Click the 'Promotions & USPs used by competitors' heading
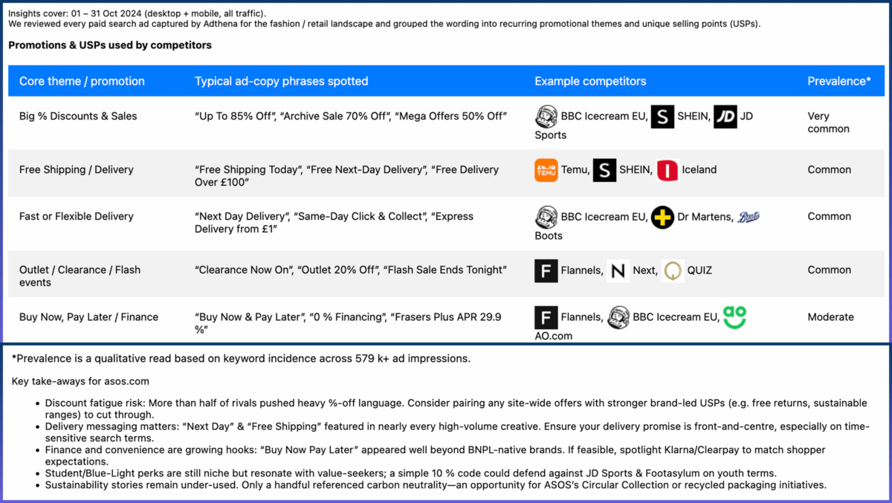This screenshot has width=892, height=503. pos(110,45)
